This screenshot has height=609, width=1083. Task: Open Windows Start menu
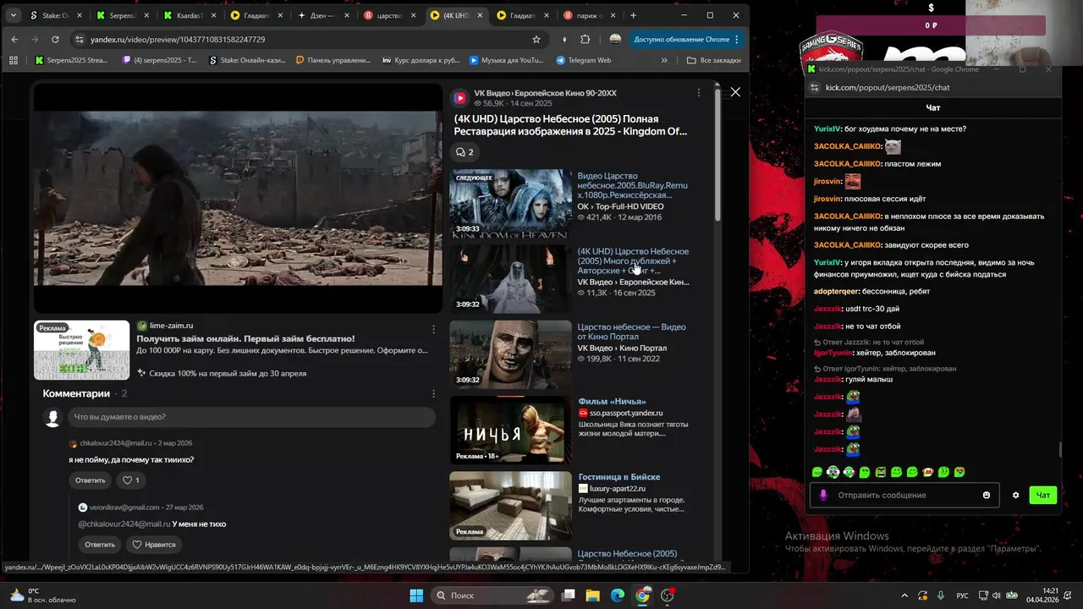click(416, 595)
